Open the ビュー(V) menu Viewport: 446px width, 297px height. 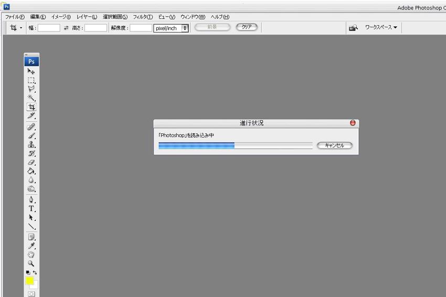tap(167, 17)
